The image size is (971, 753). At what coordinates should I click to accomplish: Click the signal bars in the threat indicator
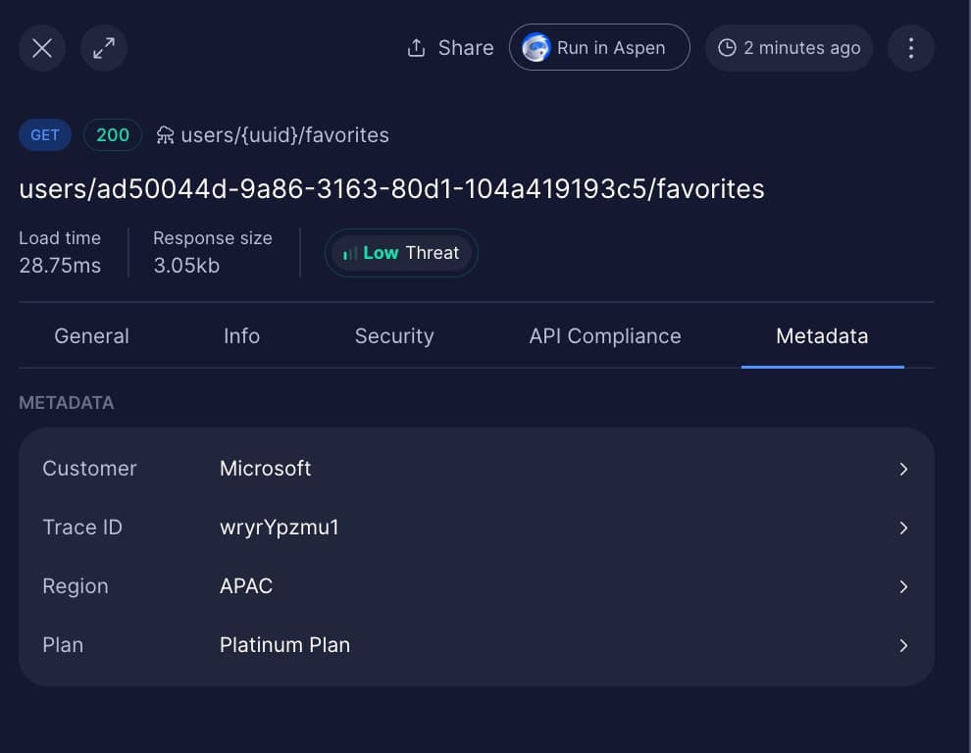click(x=349, y=252)
